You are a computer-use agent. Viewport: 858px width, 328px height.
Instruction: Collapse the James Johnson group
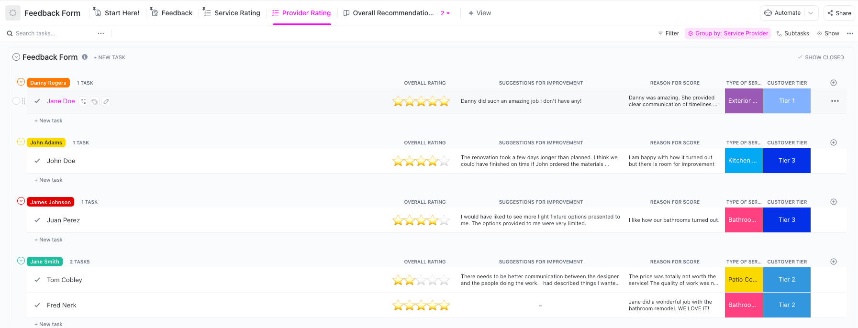(21, 201)
